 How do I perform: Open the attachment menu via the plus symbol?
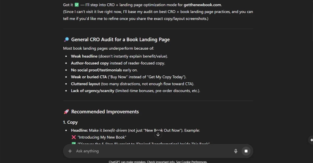[70, 151]
